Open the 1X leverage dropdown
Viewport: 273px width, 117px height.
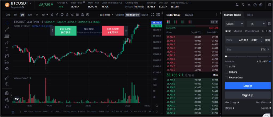256,24
